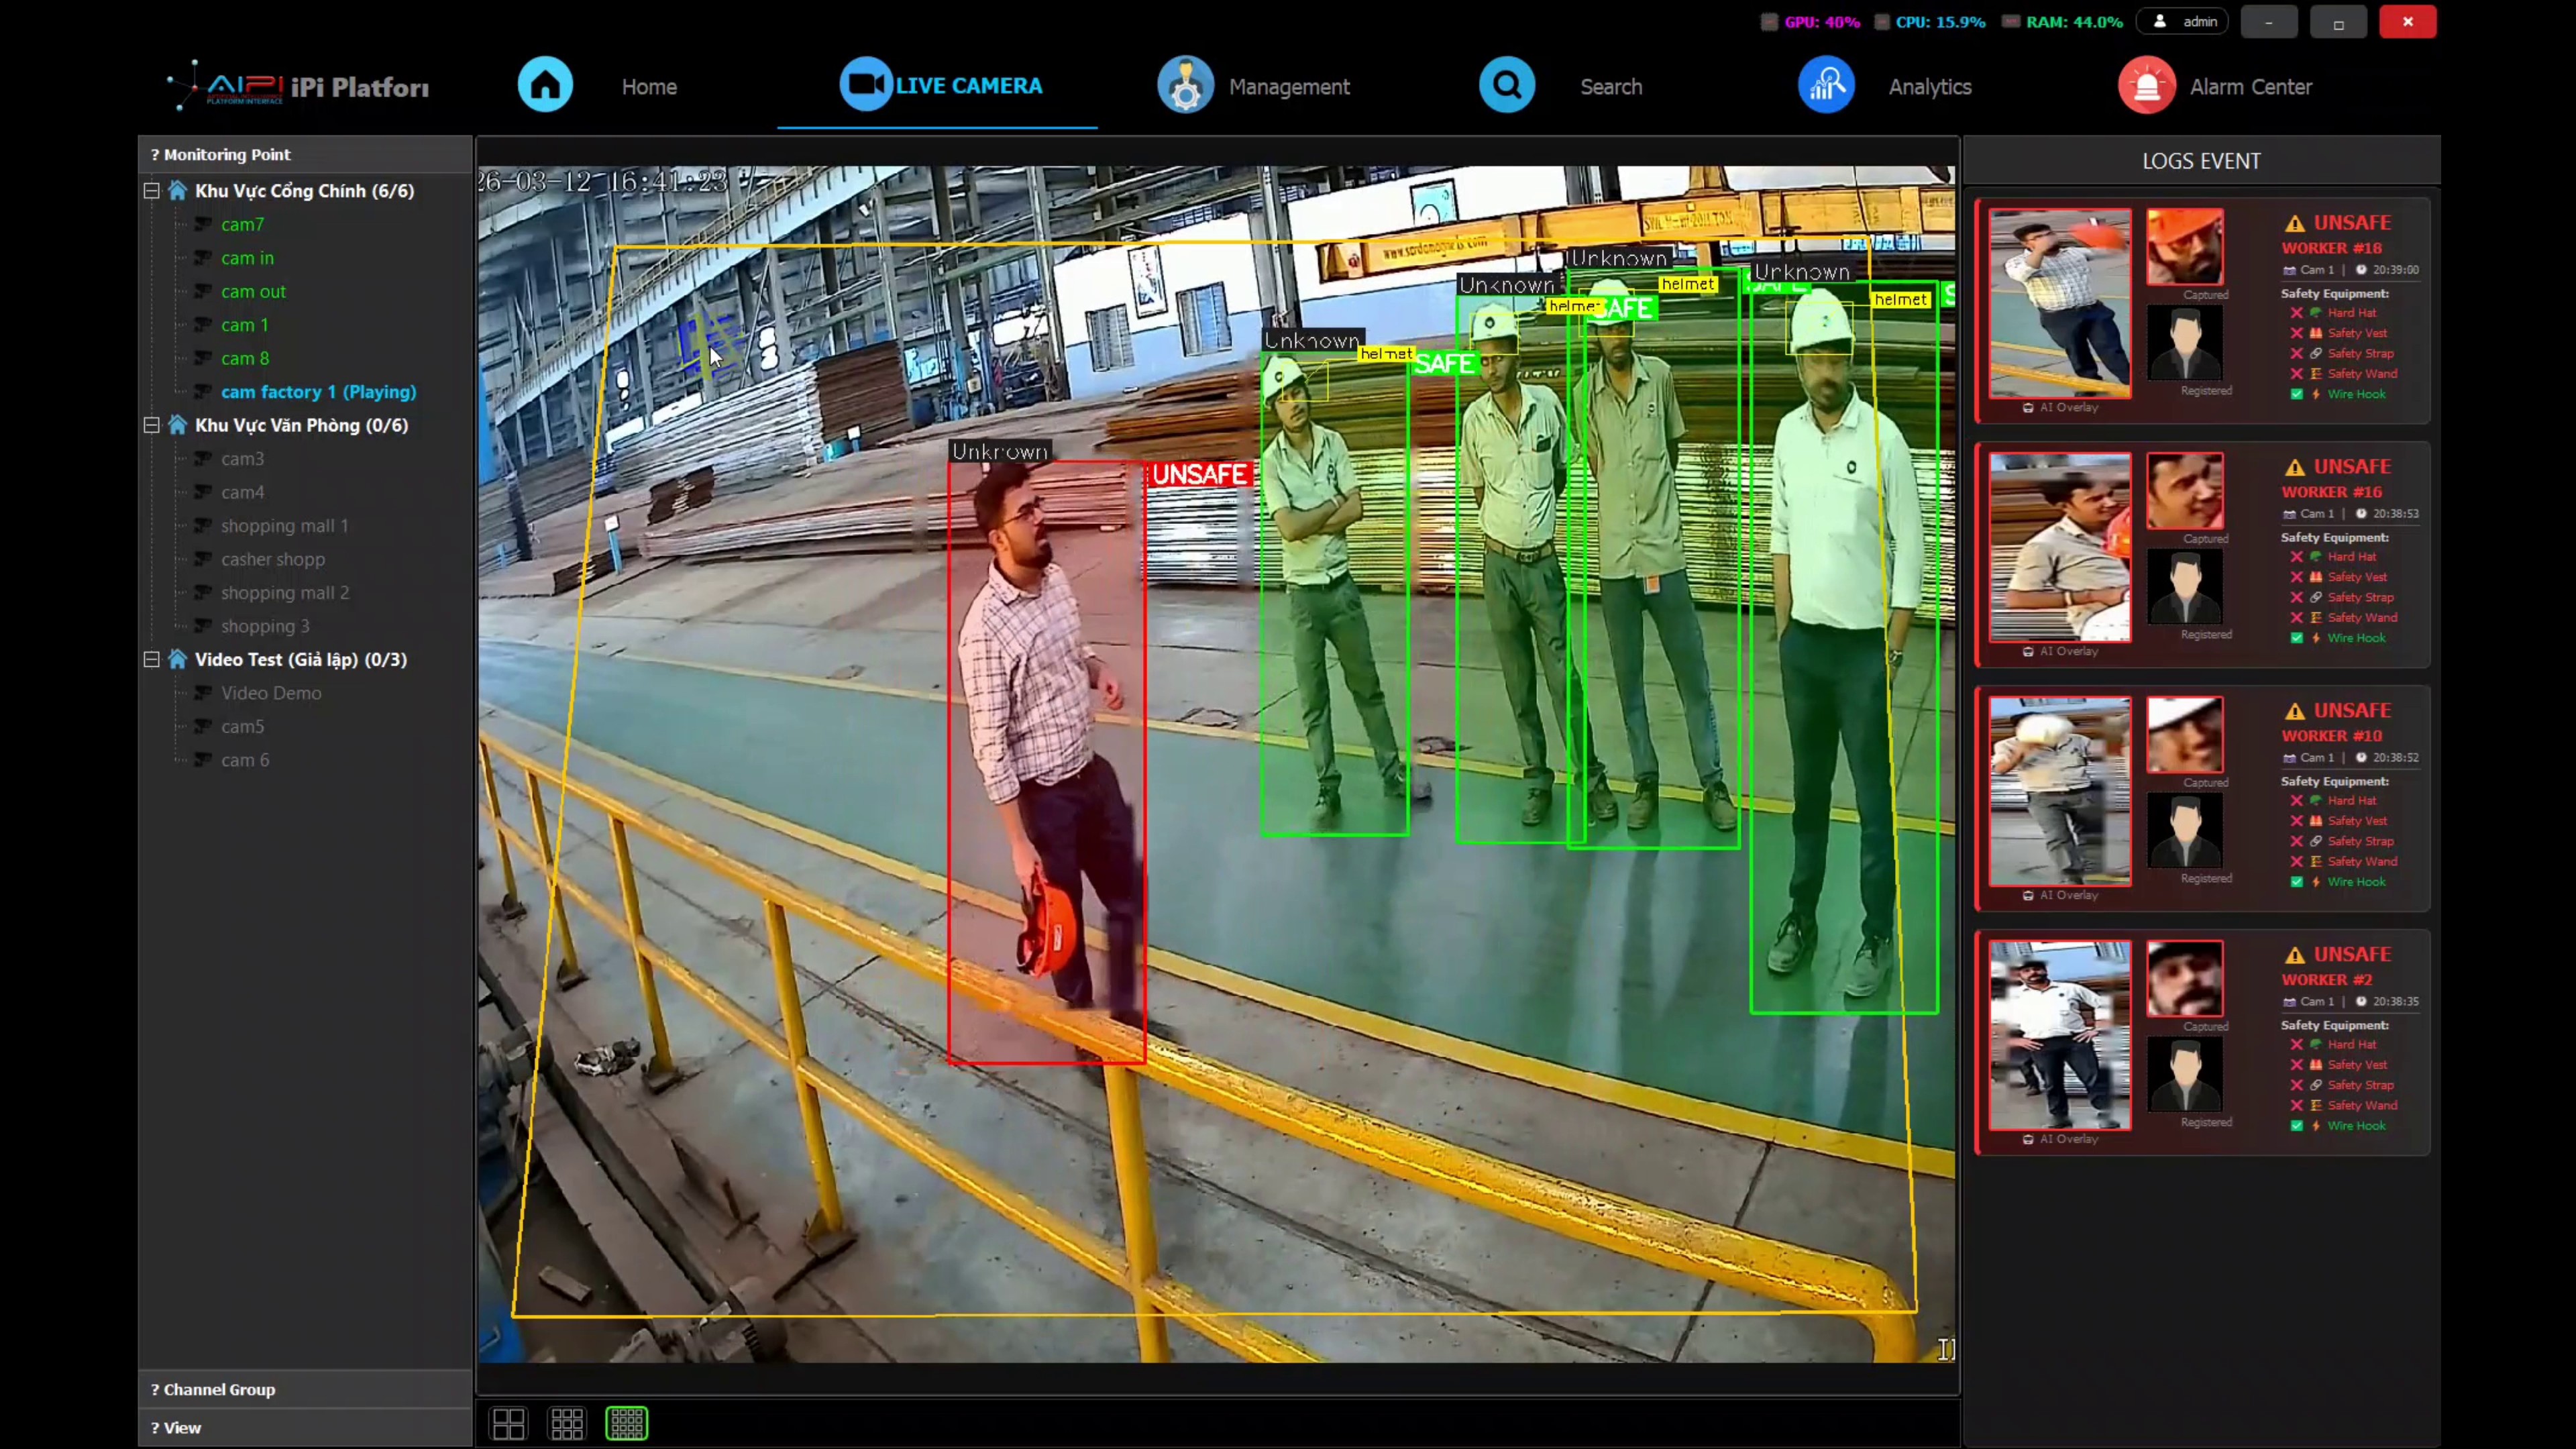This screenshot has height=1449, width=2576.
Task: Click the GPU usage indicator icon
Action: pyautogui.click(x=1769, y=22)
